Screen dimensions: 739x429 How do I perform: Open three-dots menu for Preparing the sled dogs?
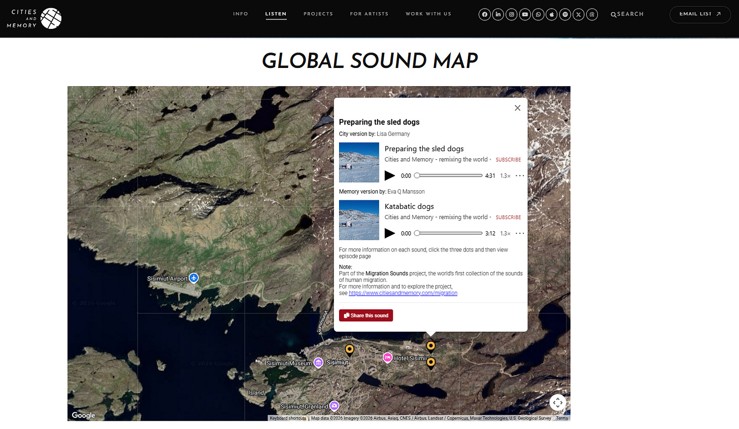tap(520, 176)
